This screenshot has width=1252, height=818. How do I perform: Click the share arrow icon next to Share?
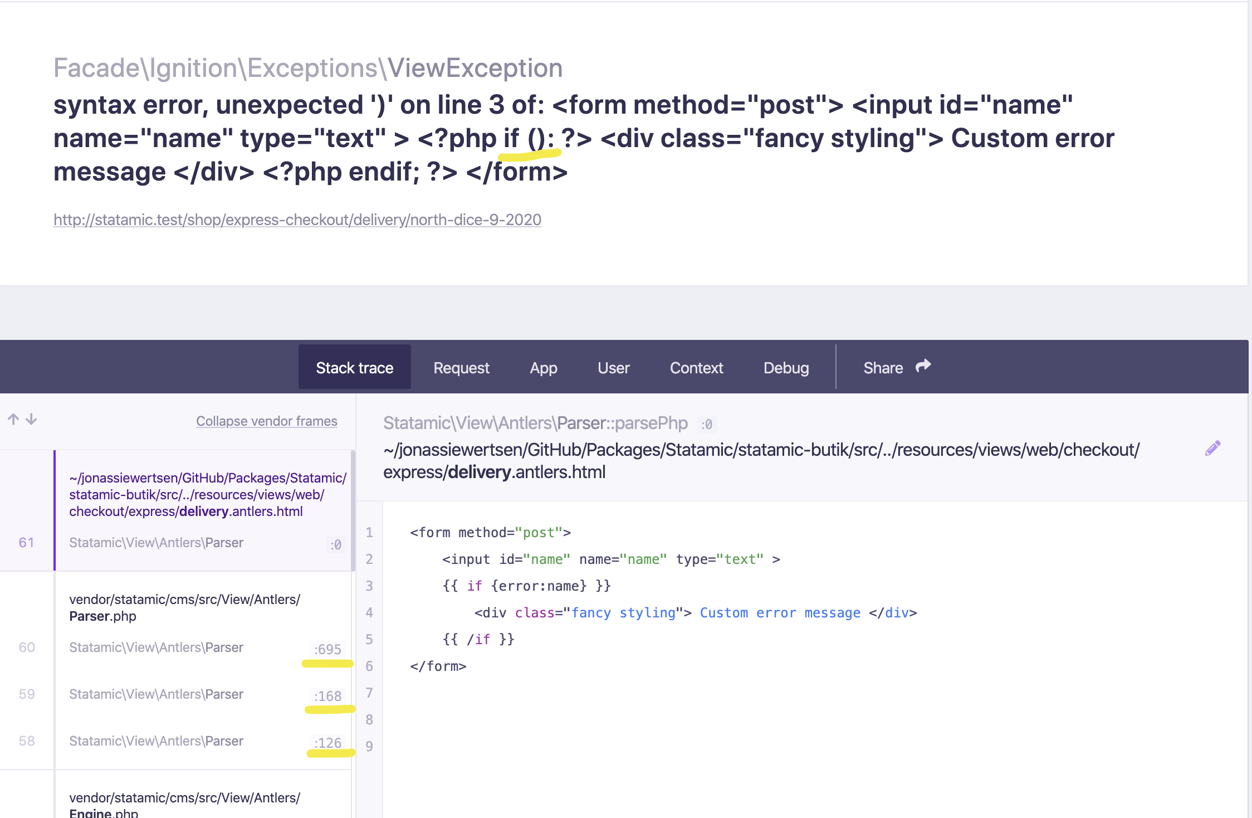click(x=923, y=366)
